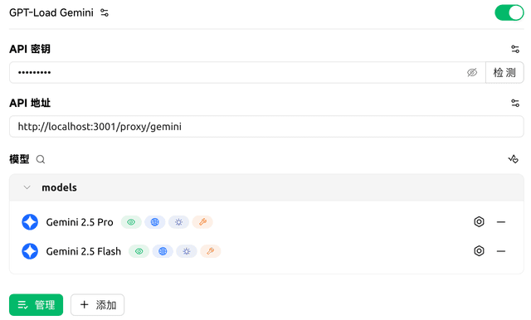This screenshot has width=531, height=320.
Task: Click Gemini 2.5 Flash web search badge
Action: pyautogui.click(x=163, y=251)
